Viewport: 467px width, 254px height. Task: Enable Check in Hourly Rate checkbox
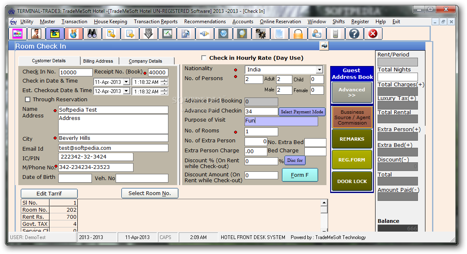204,58
